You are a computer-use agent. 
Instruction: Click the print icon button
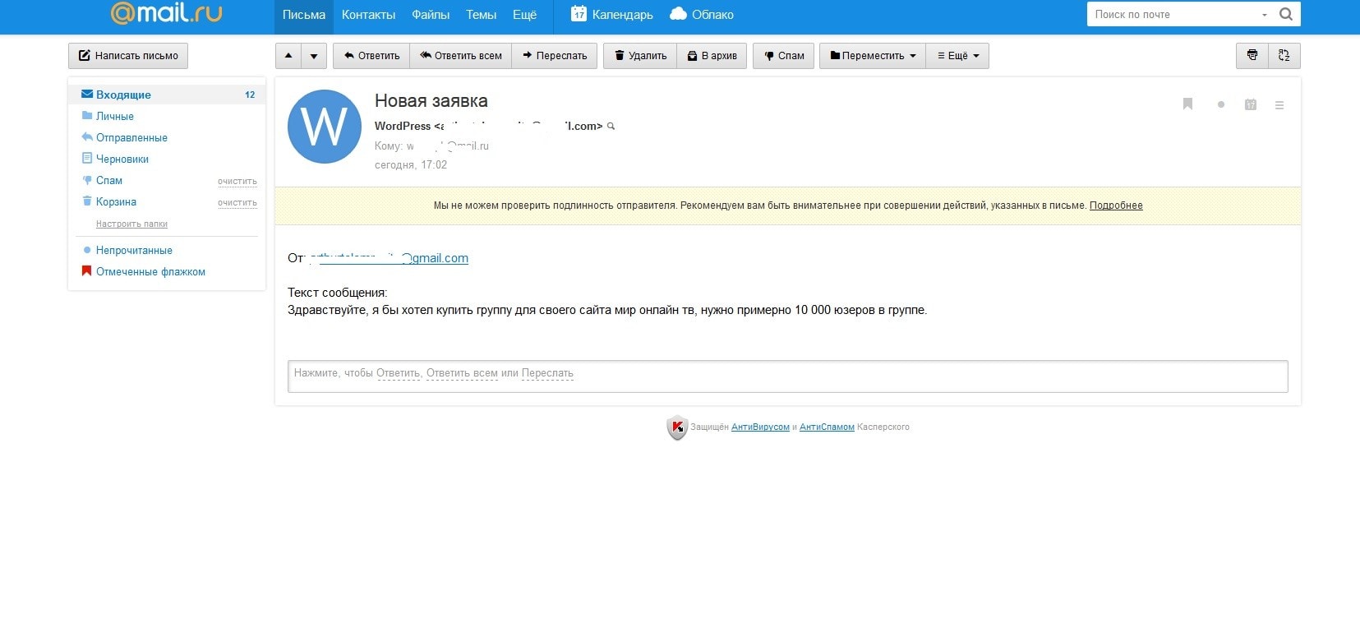click(x=1252, y=56)
